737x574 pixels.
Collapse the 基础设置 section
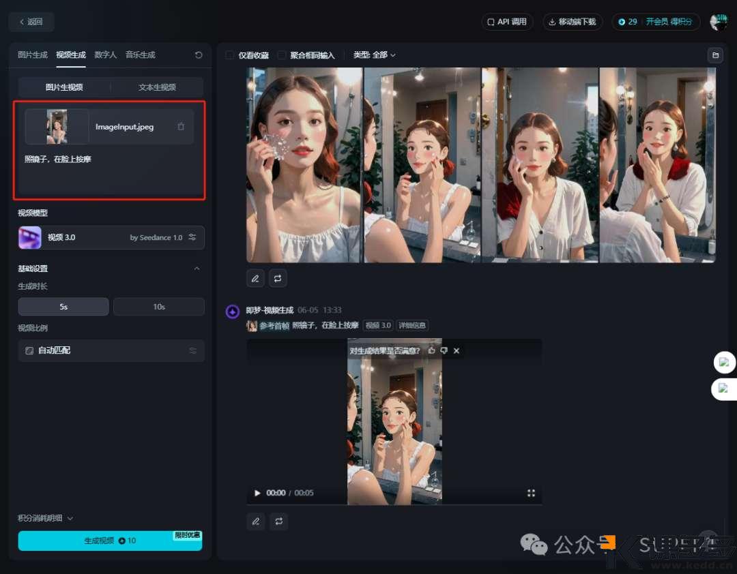pyautogui.click(x=197, y=269)
